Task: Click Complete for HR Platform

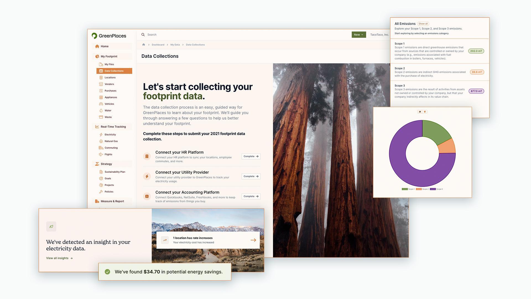Action: (251, 156)
